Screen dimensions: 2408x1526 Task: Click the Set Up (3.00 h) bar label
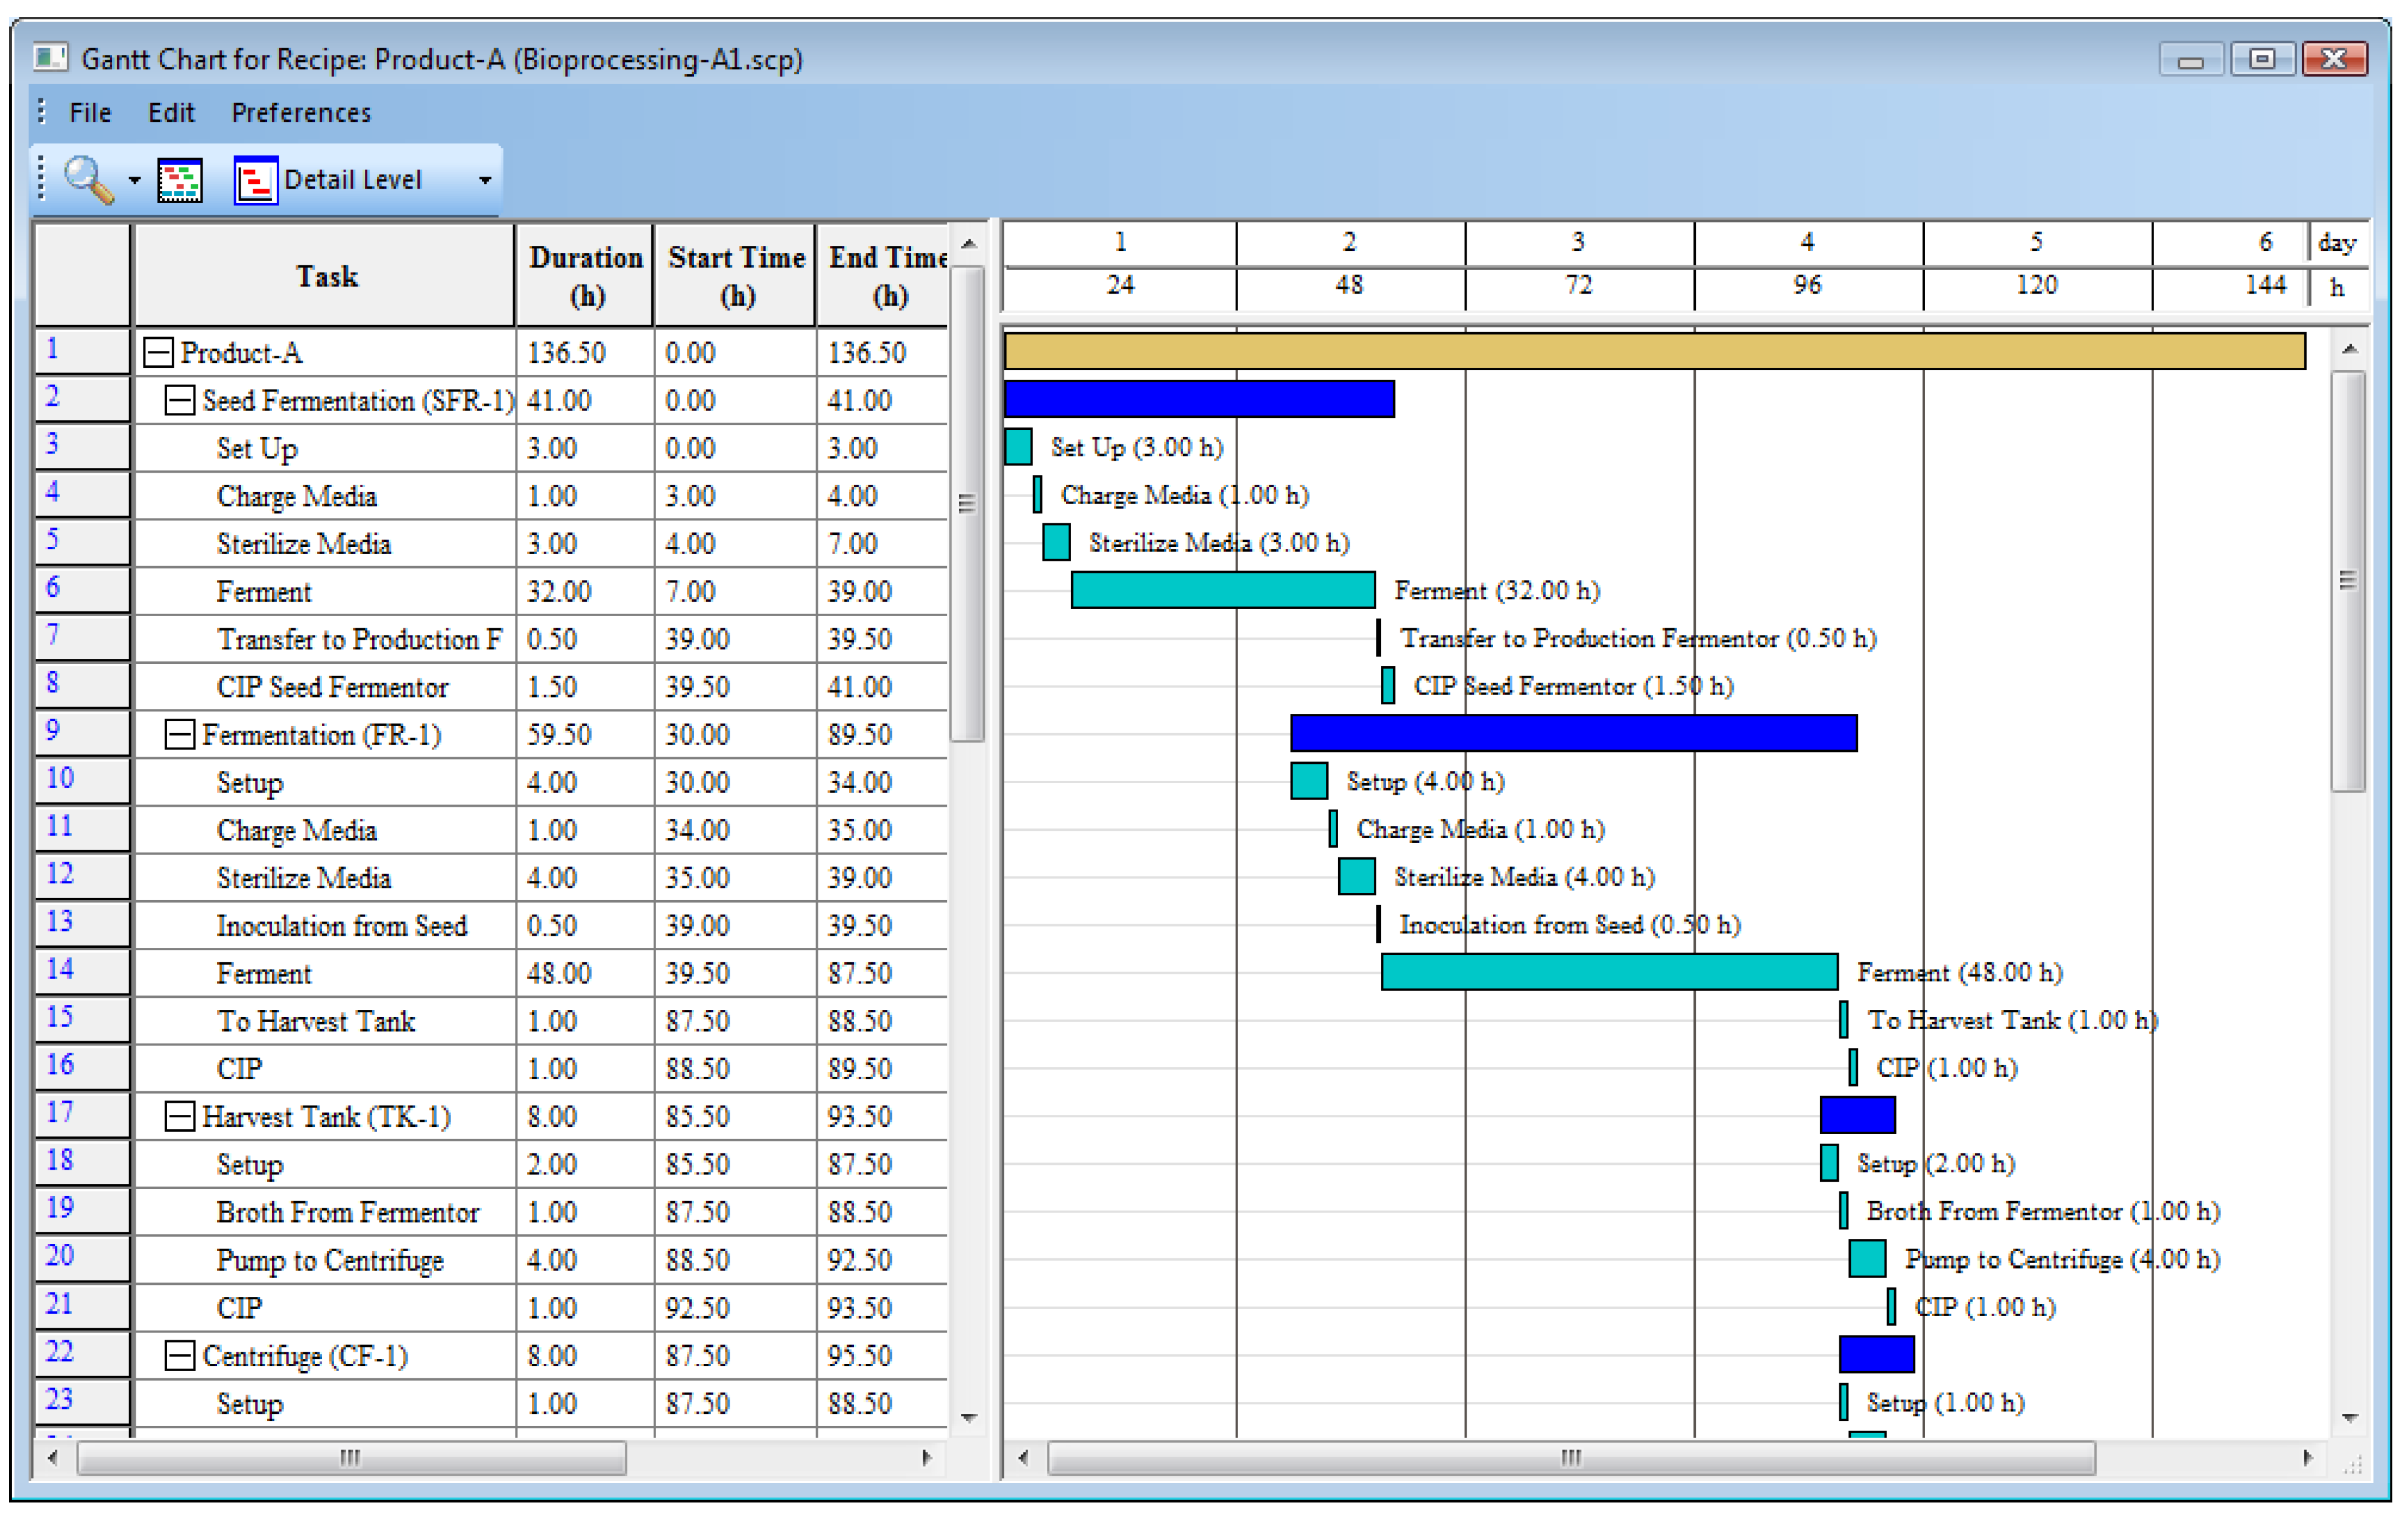coord(1137,447)
